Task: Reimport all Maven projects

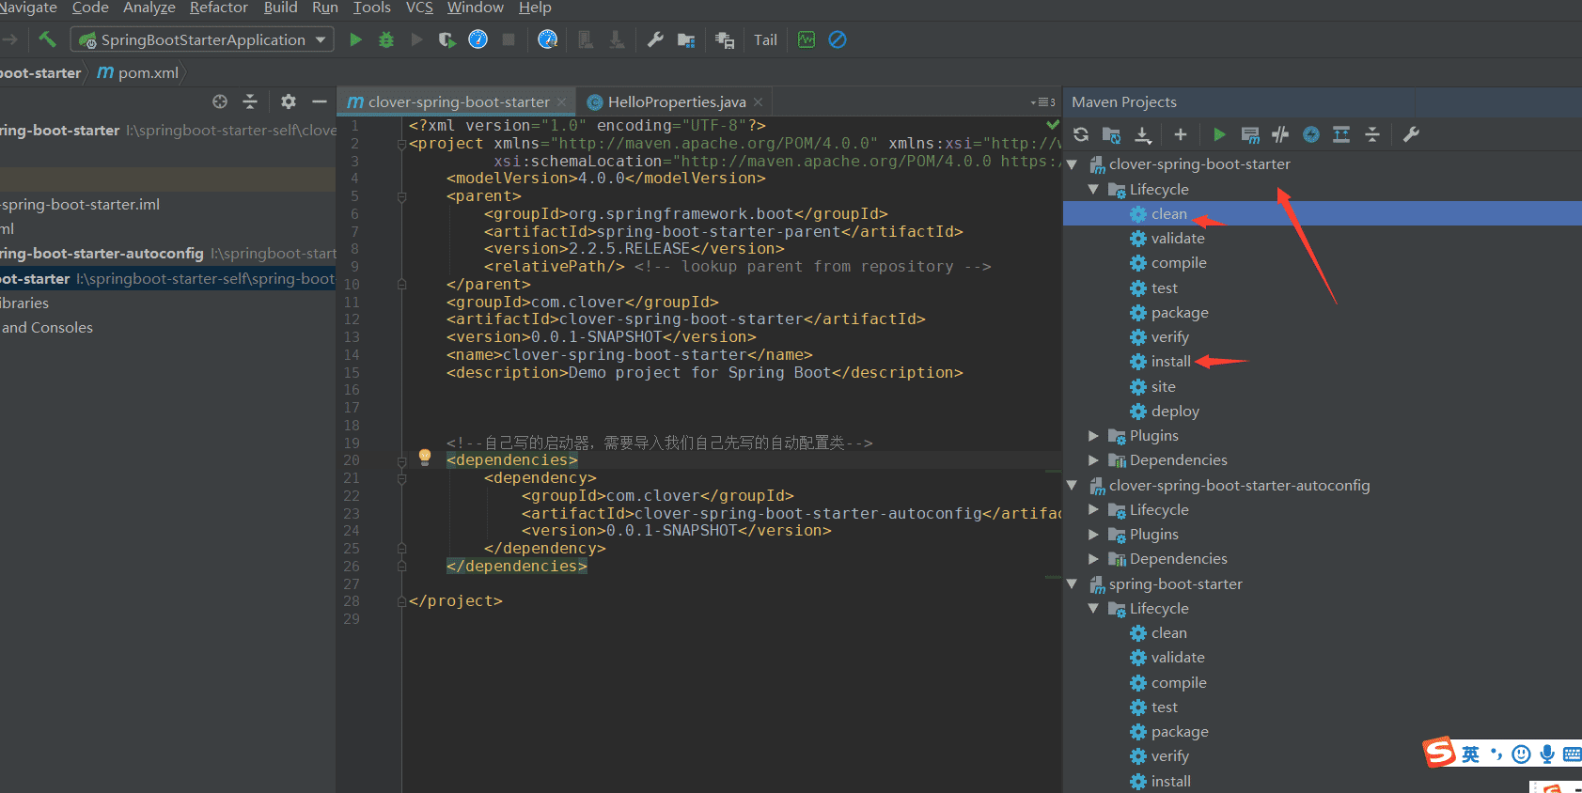Action: click(x=1081, y=134)
